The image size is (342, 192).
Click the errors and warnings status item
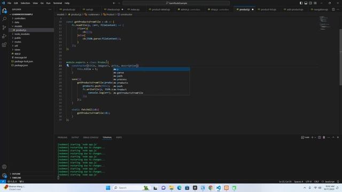[12, 181]
